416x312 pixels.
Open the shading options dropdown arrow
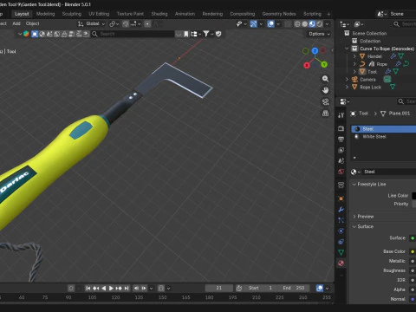pyautogui.click(x=328, y=24)
